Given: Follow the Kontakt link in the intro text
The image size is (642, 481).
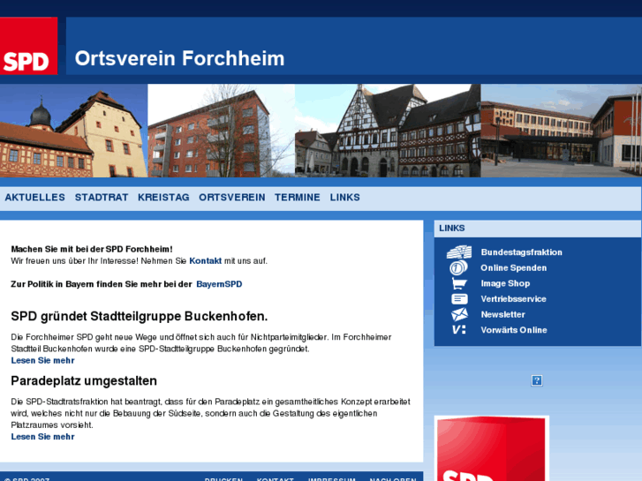Looking at the screenshot, I should 205,260.
